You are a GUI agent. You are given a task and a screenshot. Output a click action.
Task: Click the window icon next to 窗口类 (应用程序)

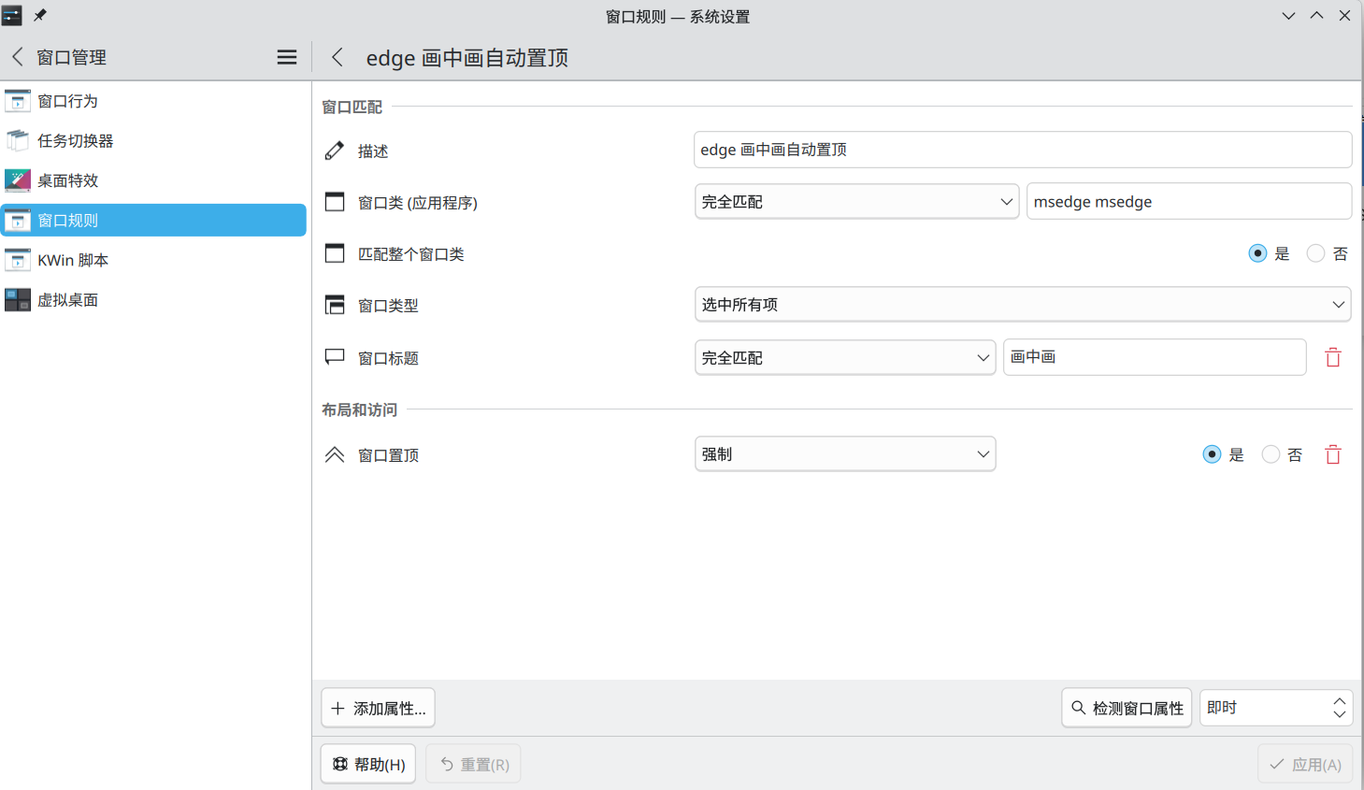pos(335,202)
